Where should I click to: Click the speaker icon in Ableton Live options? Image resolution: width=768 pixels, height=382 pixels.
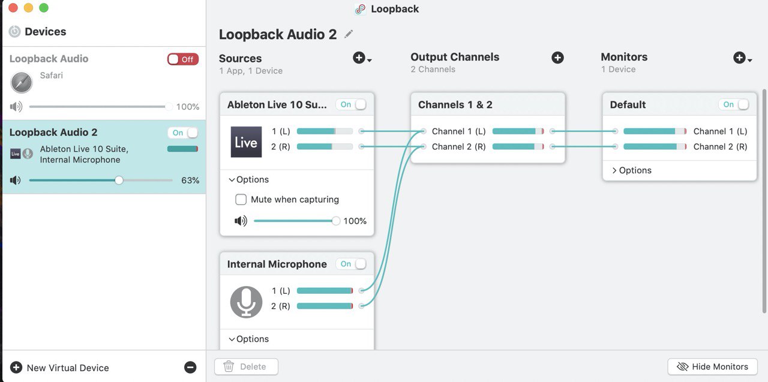point(241,221)
